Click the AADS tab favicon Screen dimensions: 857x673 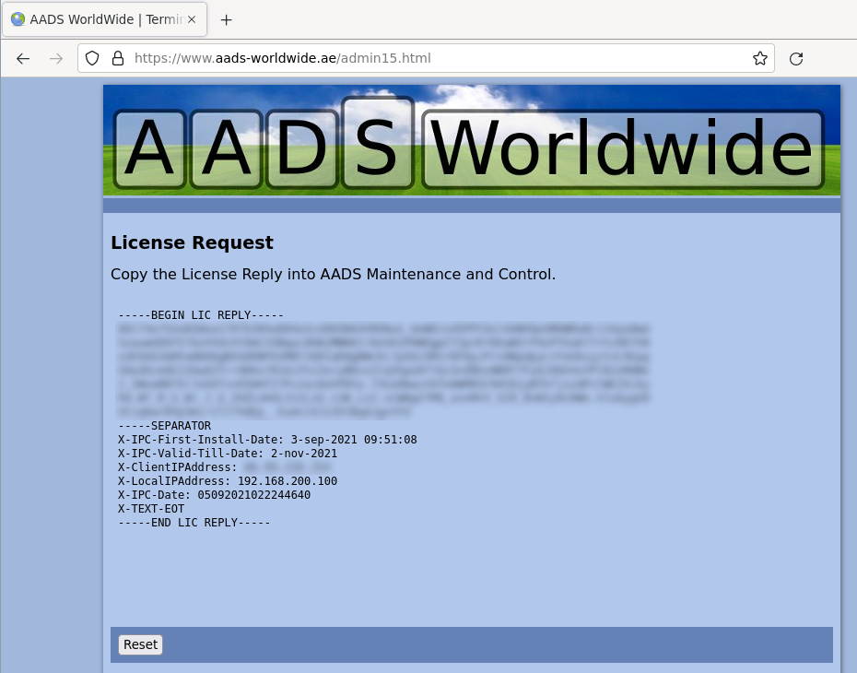tap(18, 19)
